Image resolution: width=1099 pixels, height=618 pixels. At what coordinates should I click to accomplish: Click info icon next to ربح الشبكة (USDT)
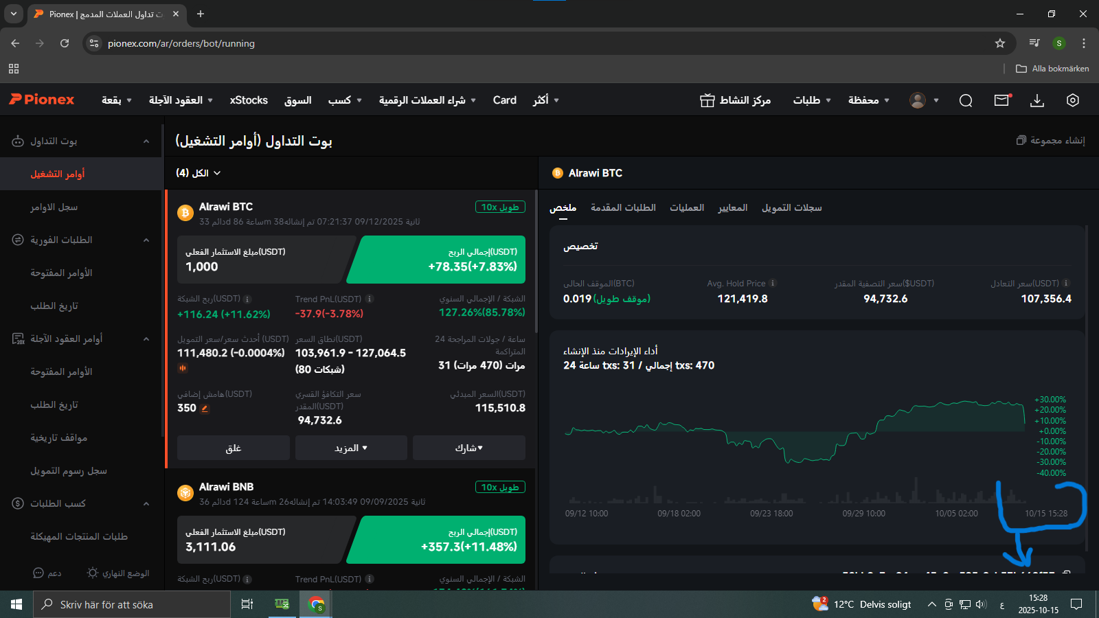pyautogui.click(x=247, y=299)
